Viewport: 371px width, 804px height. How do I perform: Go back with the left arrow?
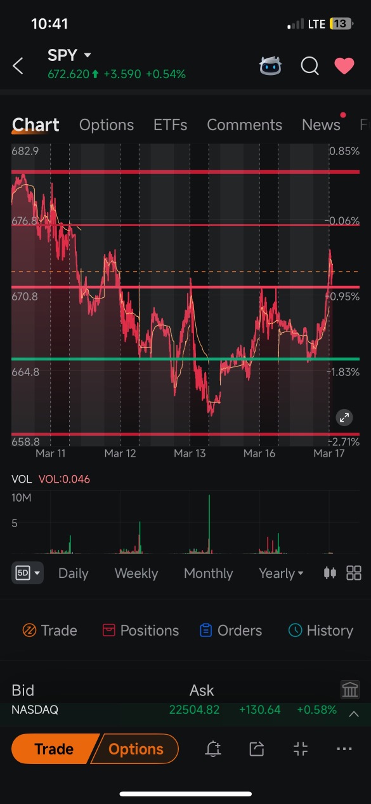pyautogui.click(x=18, y=65)
